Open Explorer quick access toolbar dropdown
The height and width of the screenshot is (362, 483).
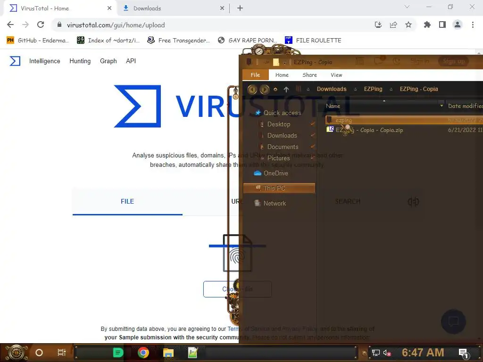pos(284,63)
